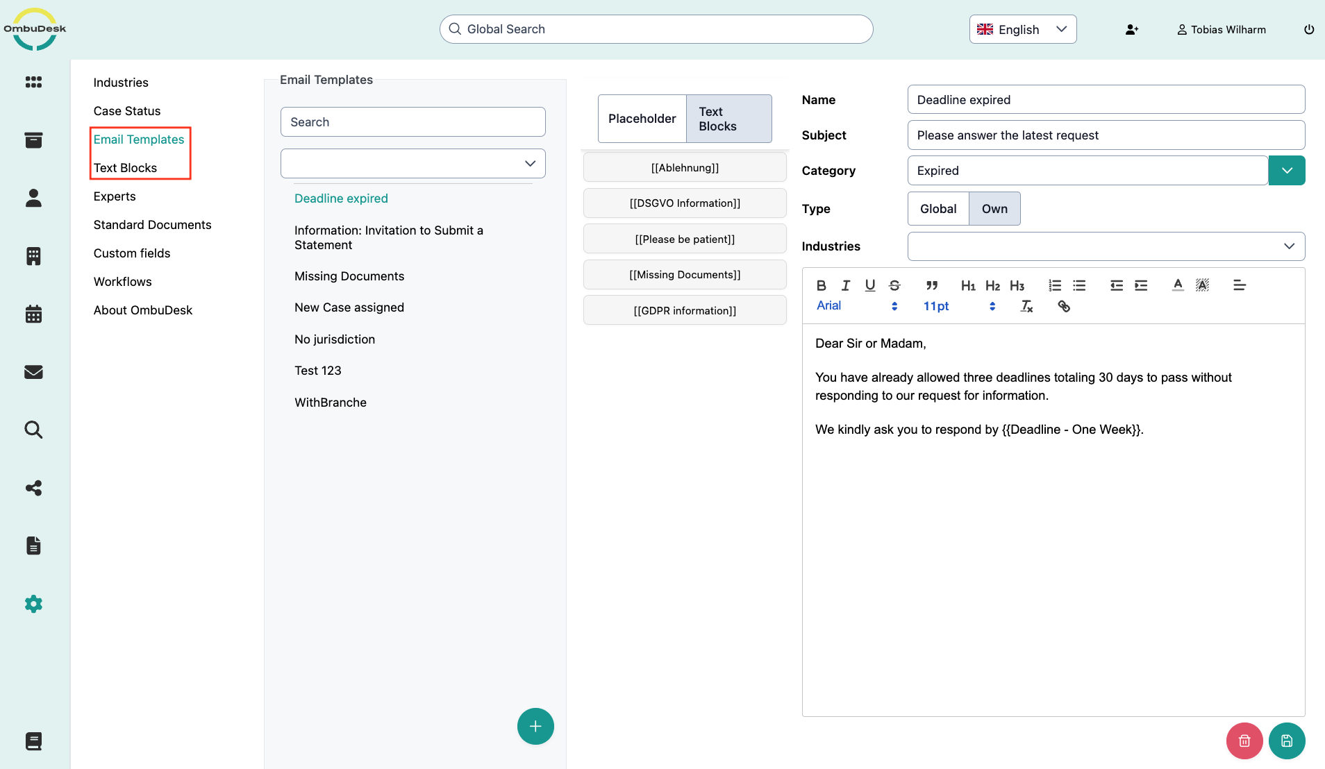The image size is (1325, 769).
Task: Toggle strikethrough formatting in editor
Action: tap(894, 285)
